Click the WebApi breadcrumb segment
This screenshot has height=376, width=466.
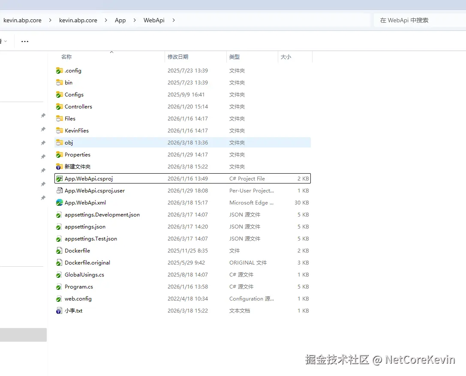tap(154, 20)
